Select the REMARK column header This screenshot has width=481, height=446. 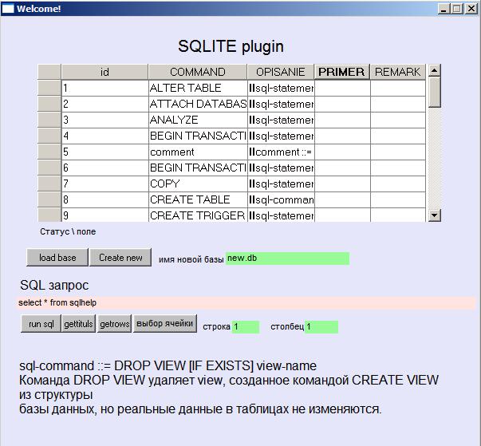398,72
